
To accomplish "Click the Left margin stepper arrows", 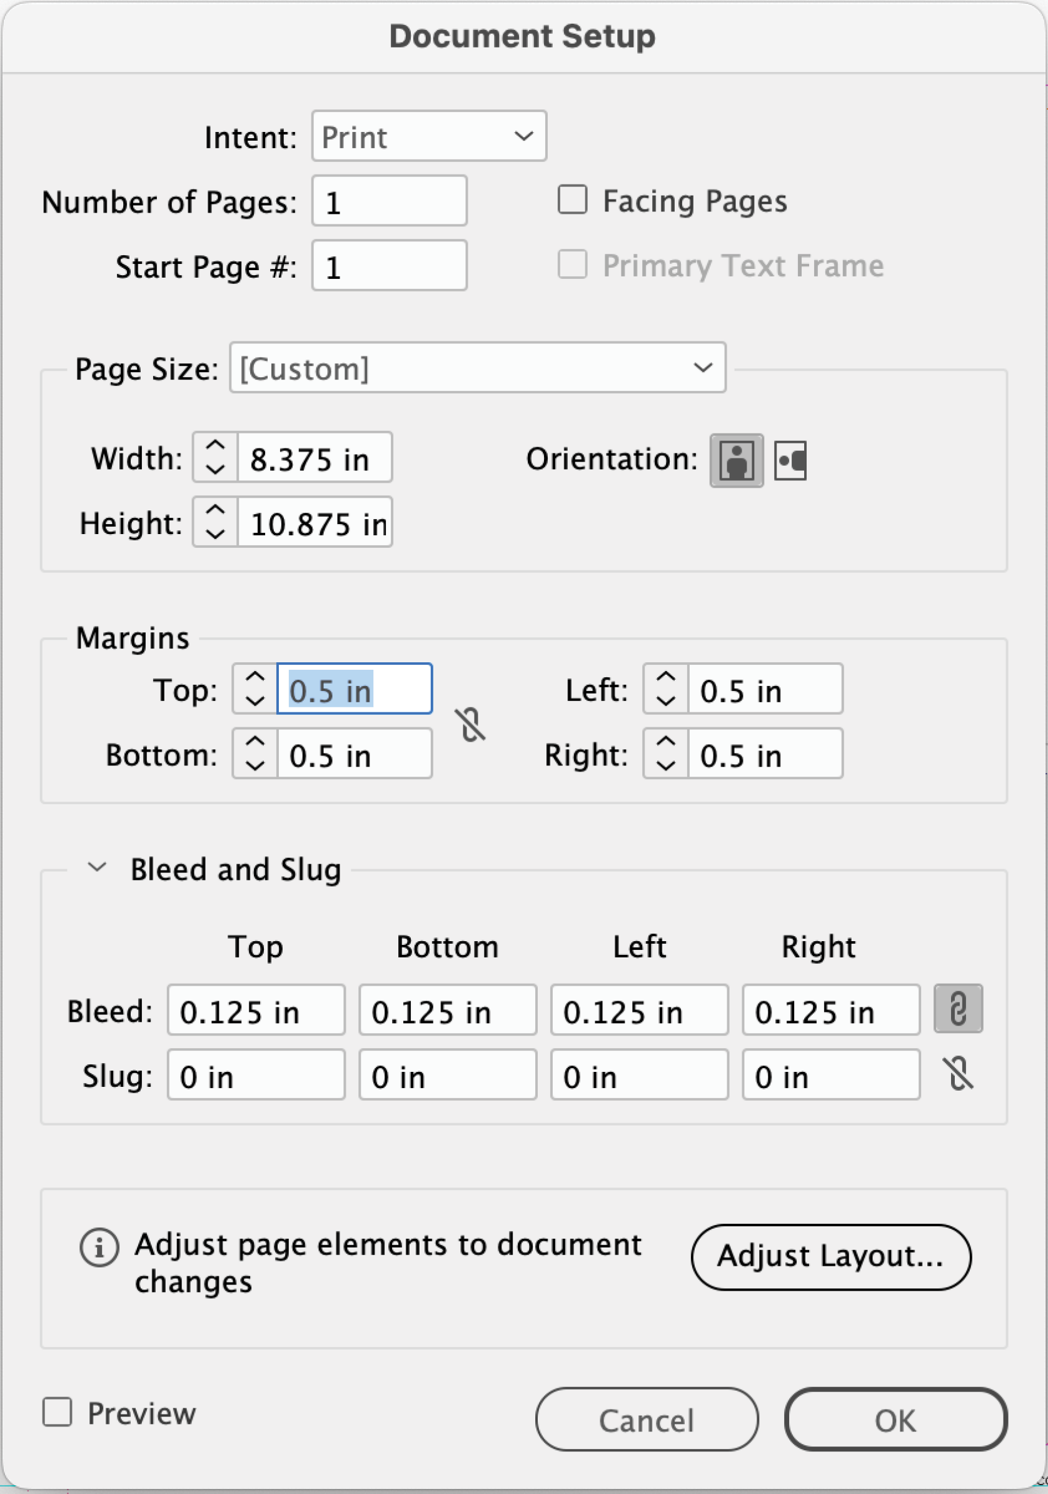I will point(665,689).
